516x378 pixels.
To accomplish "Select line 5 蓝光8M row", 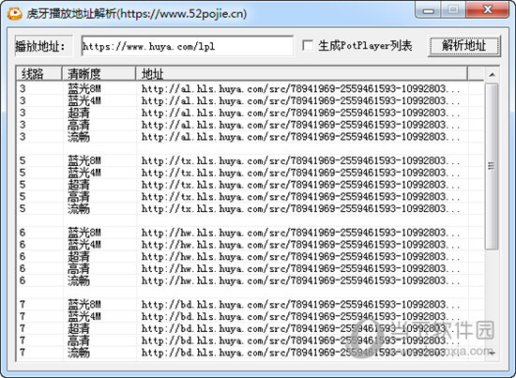I will point(250,160).
